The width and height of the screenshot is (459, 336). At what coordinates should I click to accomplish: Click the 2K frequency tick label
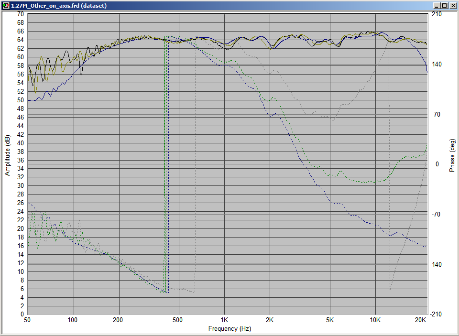270,320
